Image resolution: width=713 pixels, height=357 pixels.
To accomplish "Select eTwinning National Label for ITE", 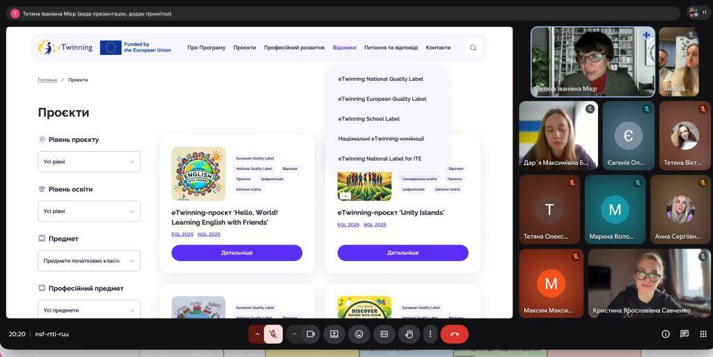I will [379, 159].
